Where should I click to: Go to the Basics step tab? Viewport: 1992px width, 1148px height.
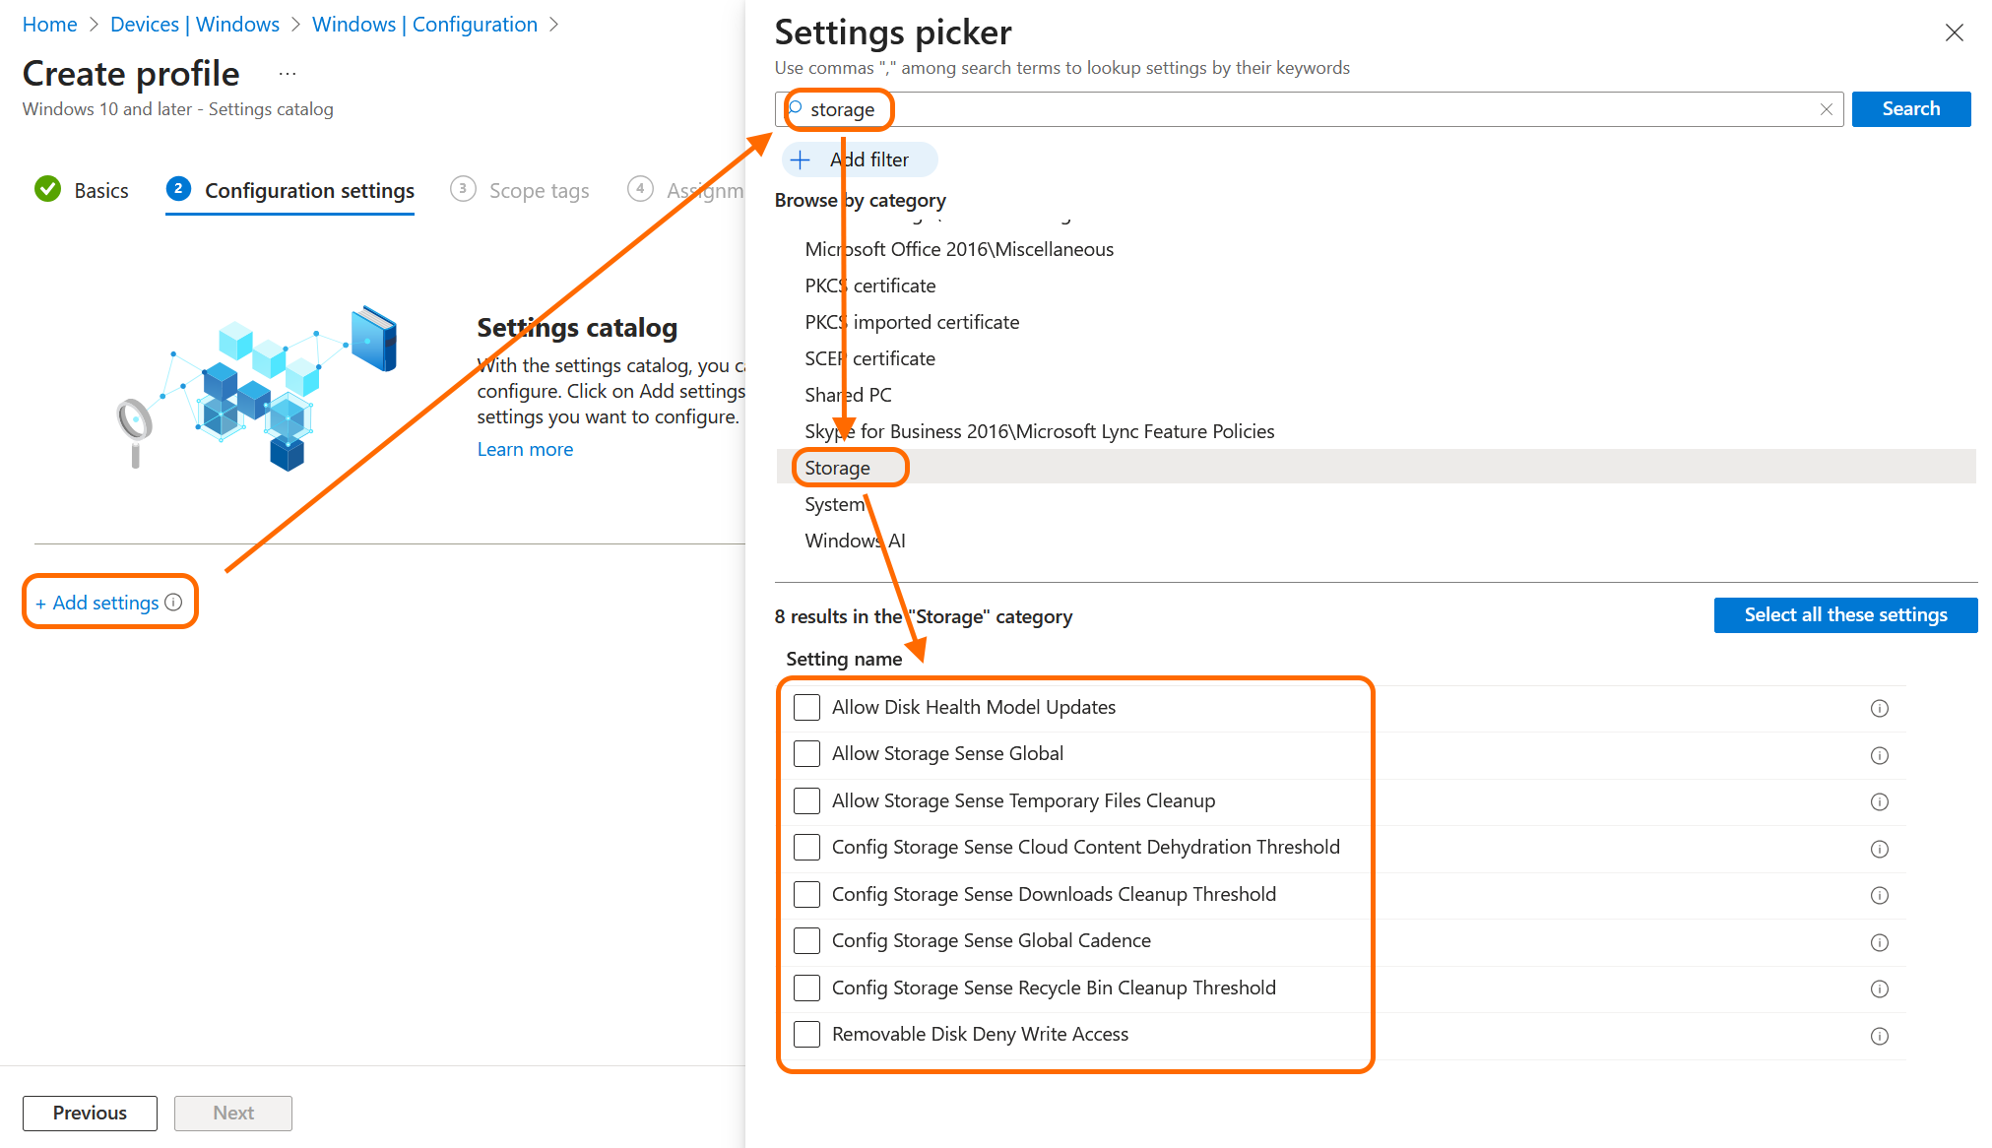pos(100,190)
